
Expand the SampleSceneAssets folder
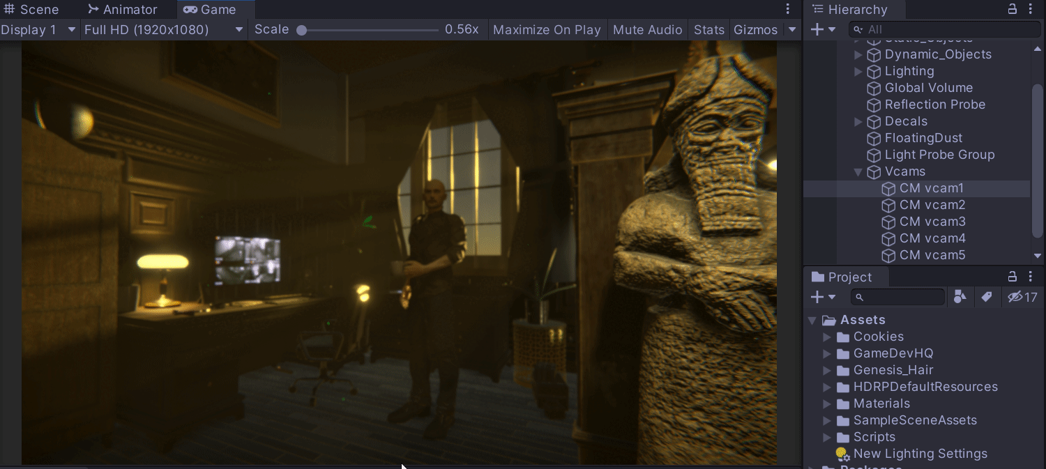tap(827, 420)
